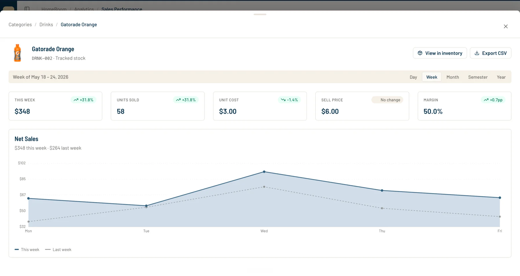
Task: Click the $67 y-axis label
Action: click(x=23, y=195)
